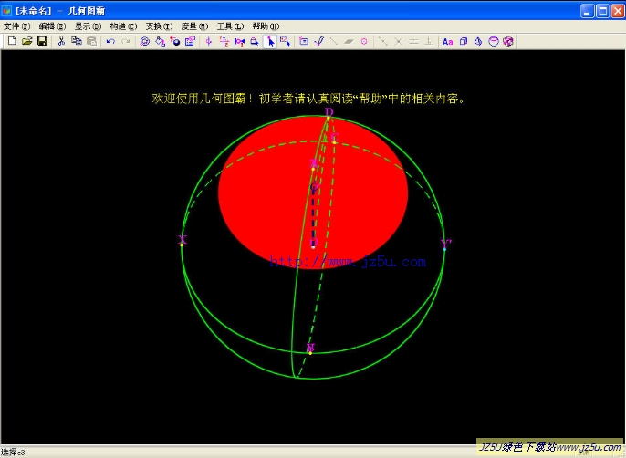Screen dimensions: 626x458
Task: Click the greyed perpendicular line tool
Action: click(x=429, y=41)
